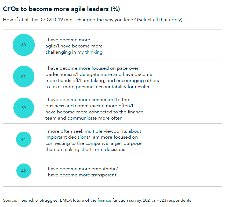Image resolution: width=229 pixels, height=207 pixels.
Task: Select the 'more connected to the business' statement
Action: (94, 109)
